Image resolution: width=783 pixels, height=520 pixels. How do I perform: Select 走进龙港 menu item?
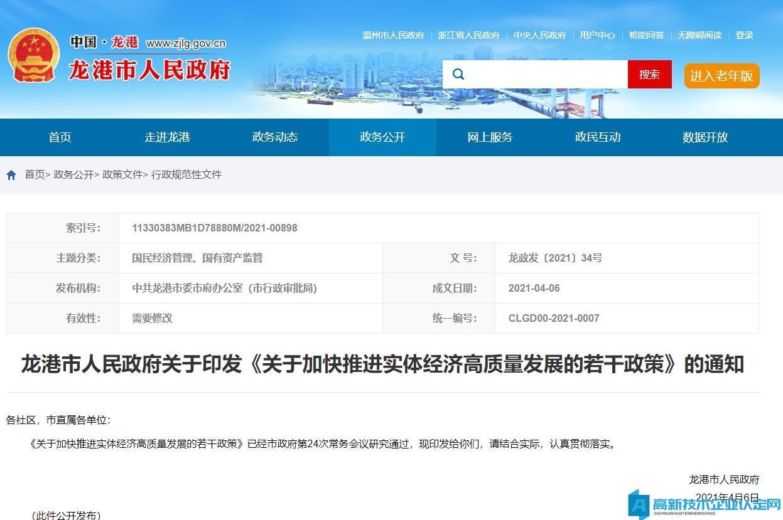pos(168,137)
